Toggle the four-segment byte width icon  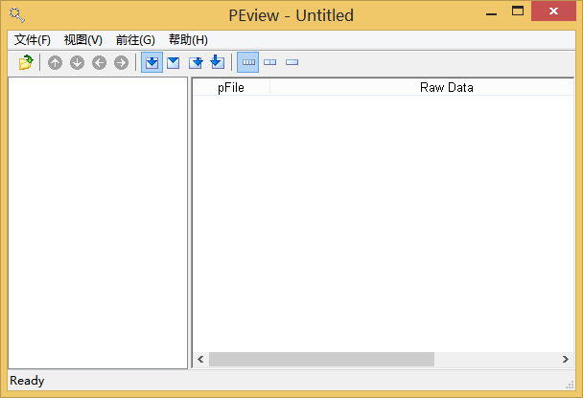(x=248, y=62)
